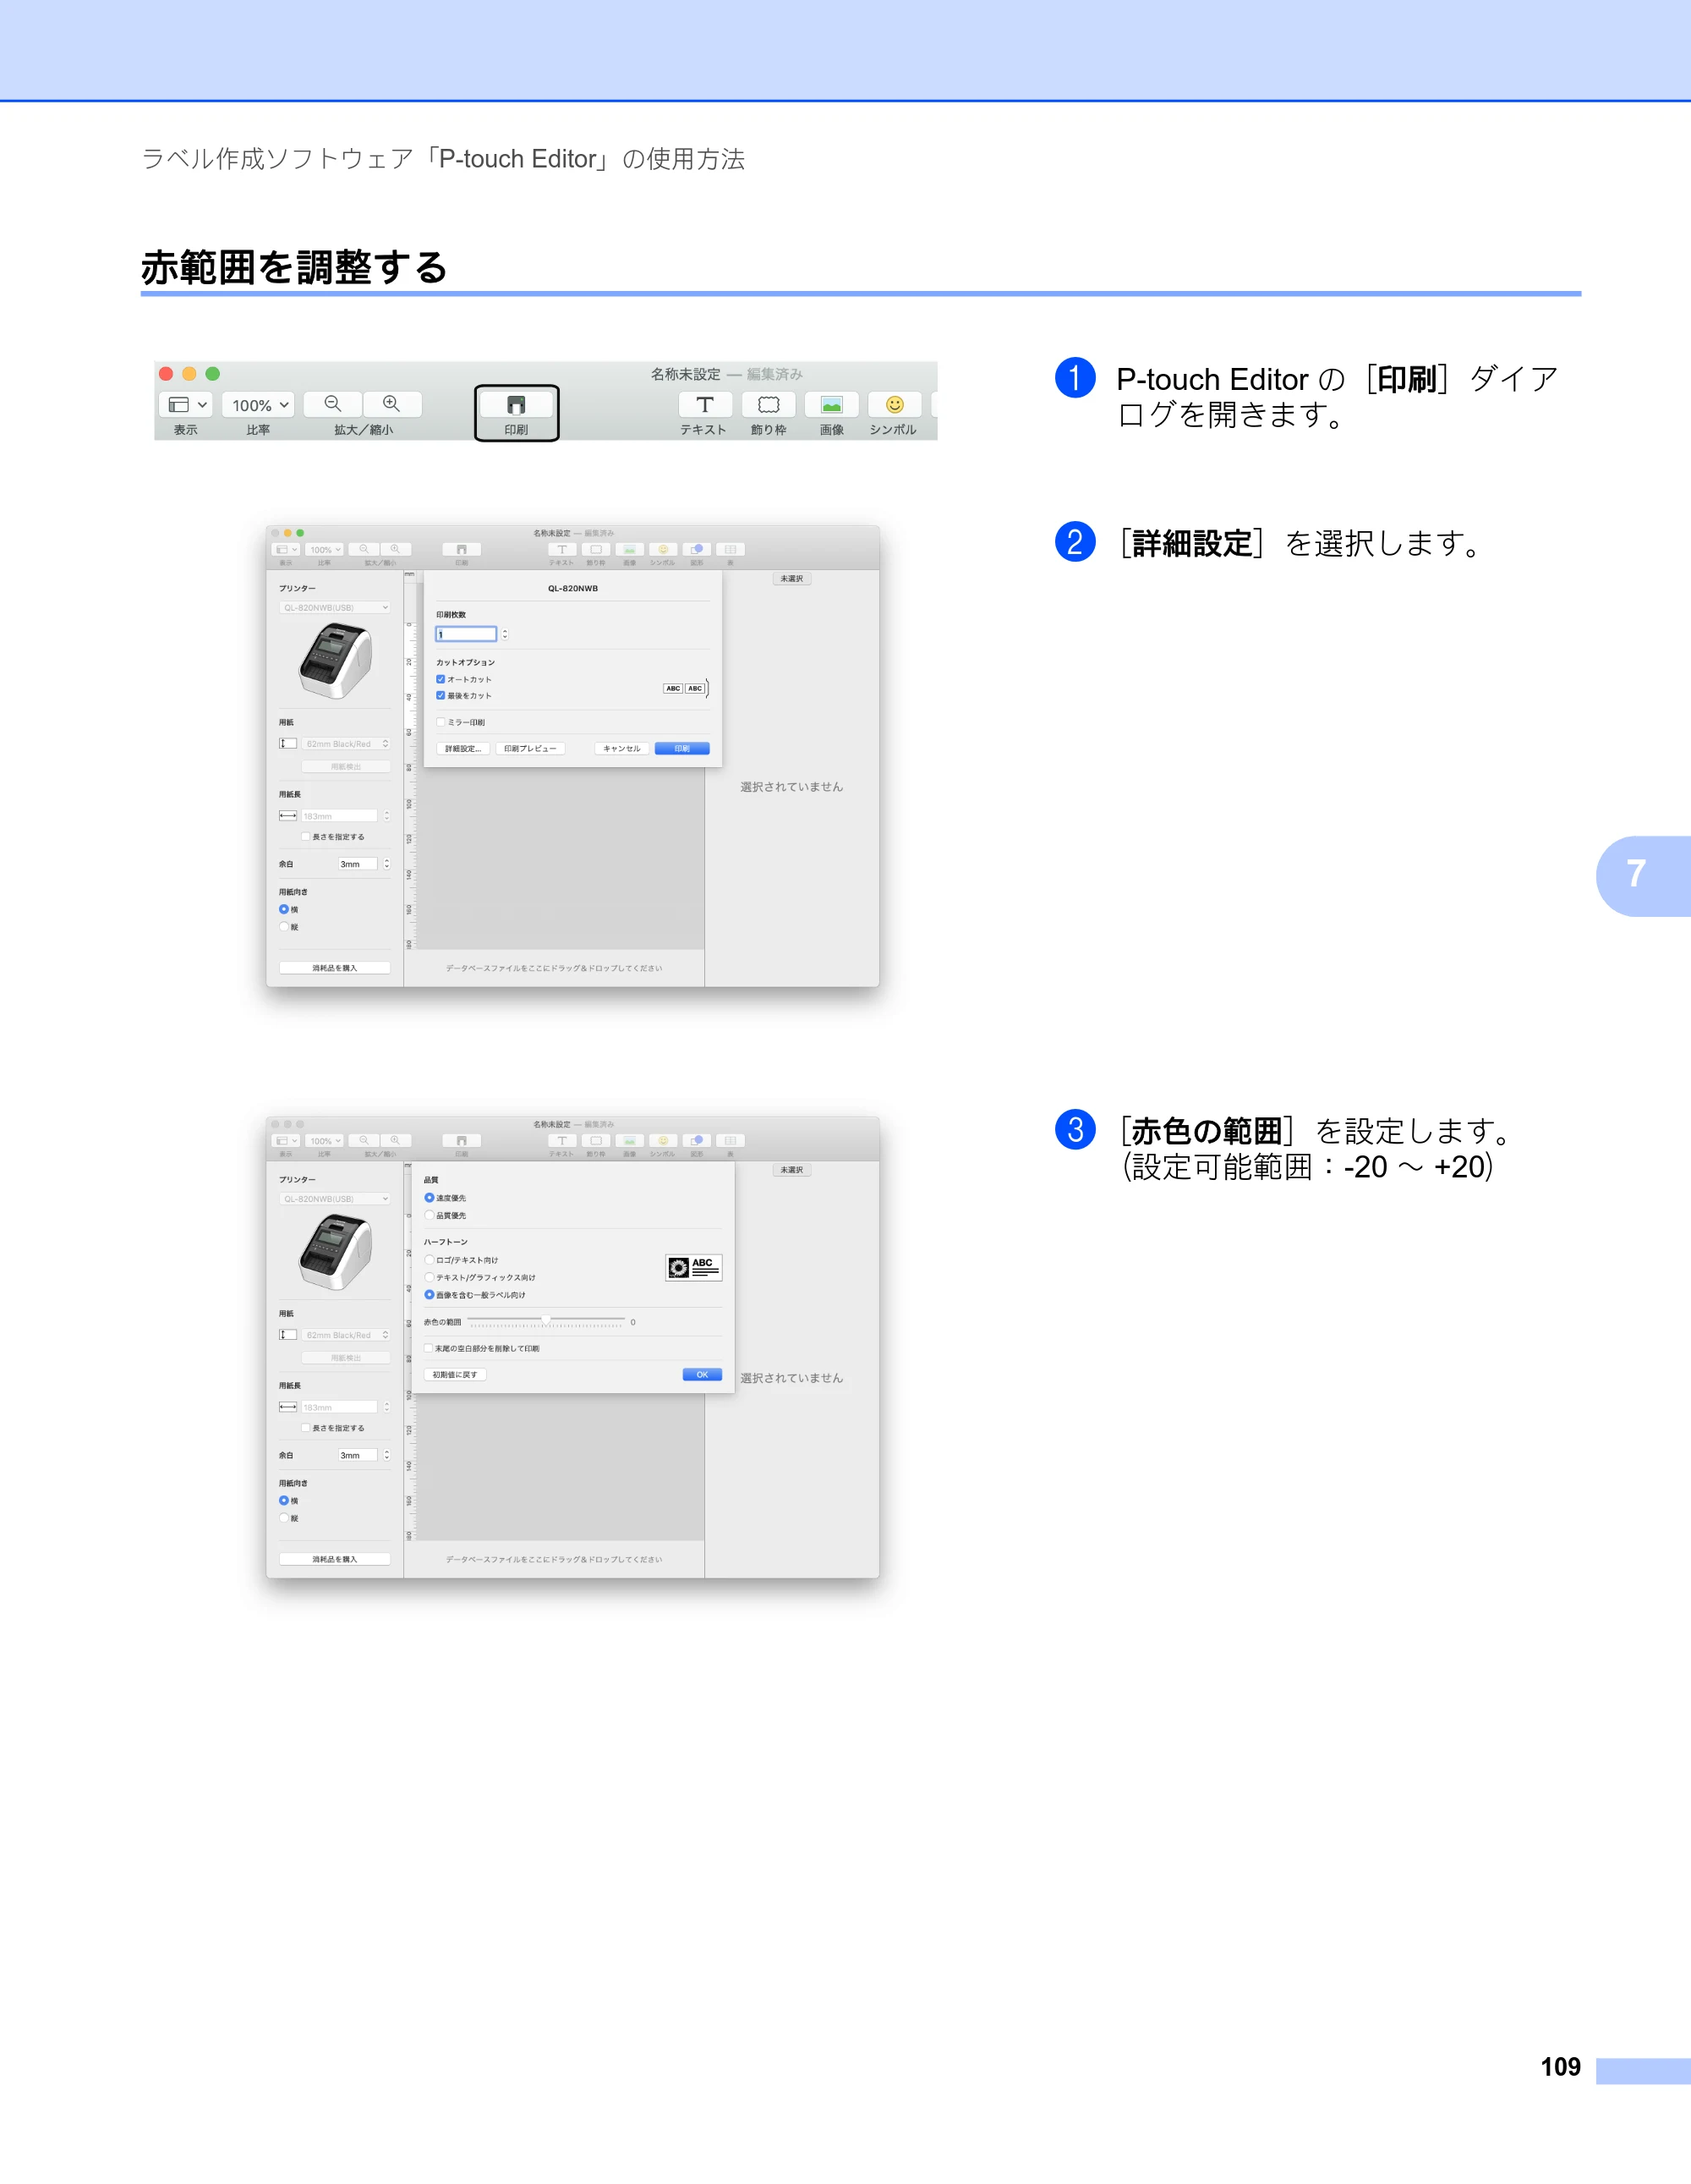Enable the ミラー印刷 checkbox in the print dialog
1691x2184 pixels.
pos(441,722)
